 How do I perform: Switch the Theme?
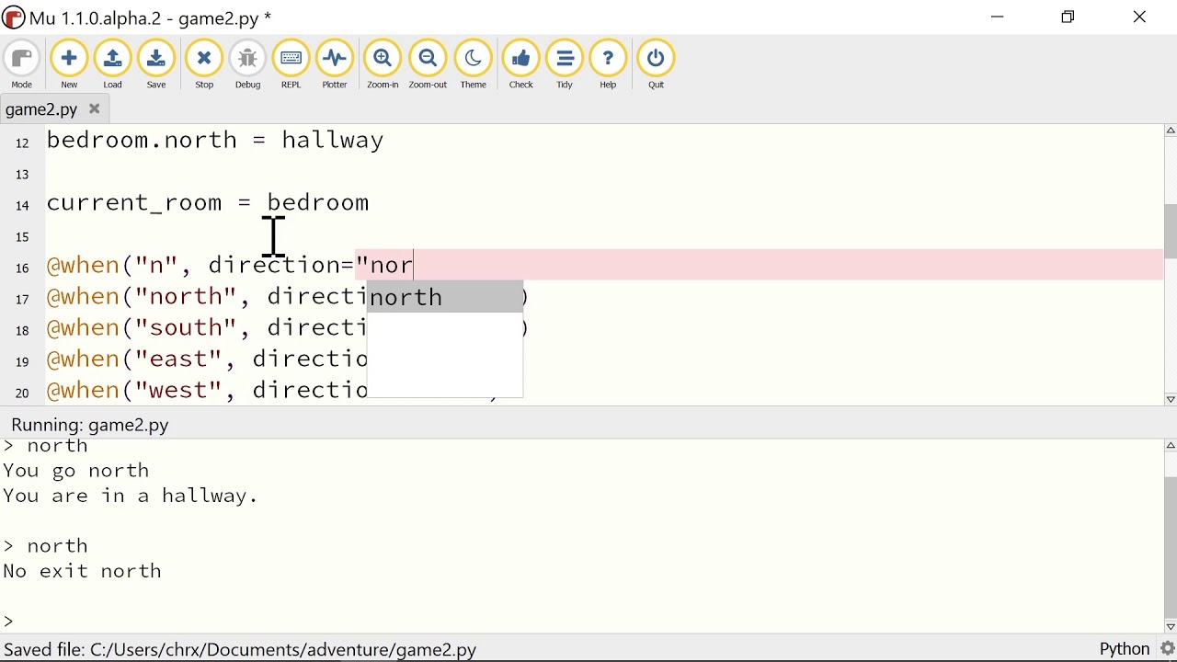pos(474,64)
